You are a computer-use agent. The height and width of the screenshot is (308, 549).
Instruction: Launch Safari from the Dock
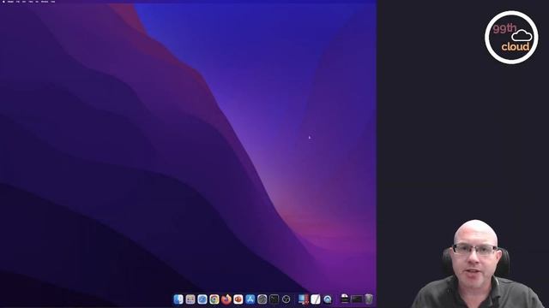point(202,299)
